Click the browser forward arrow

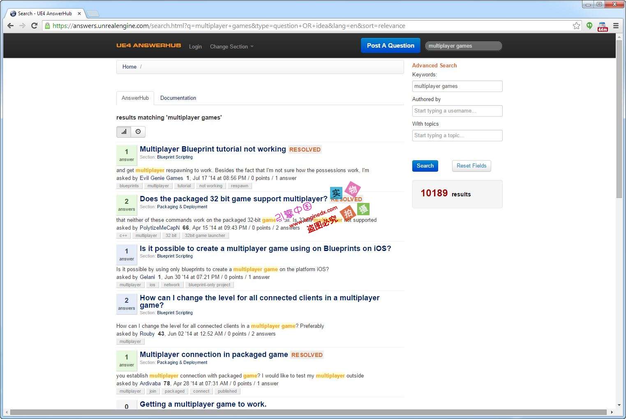pos(23,25)
